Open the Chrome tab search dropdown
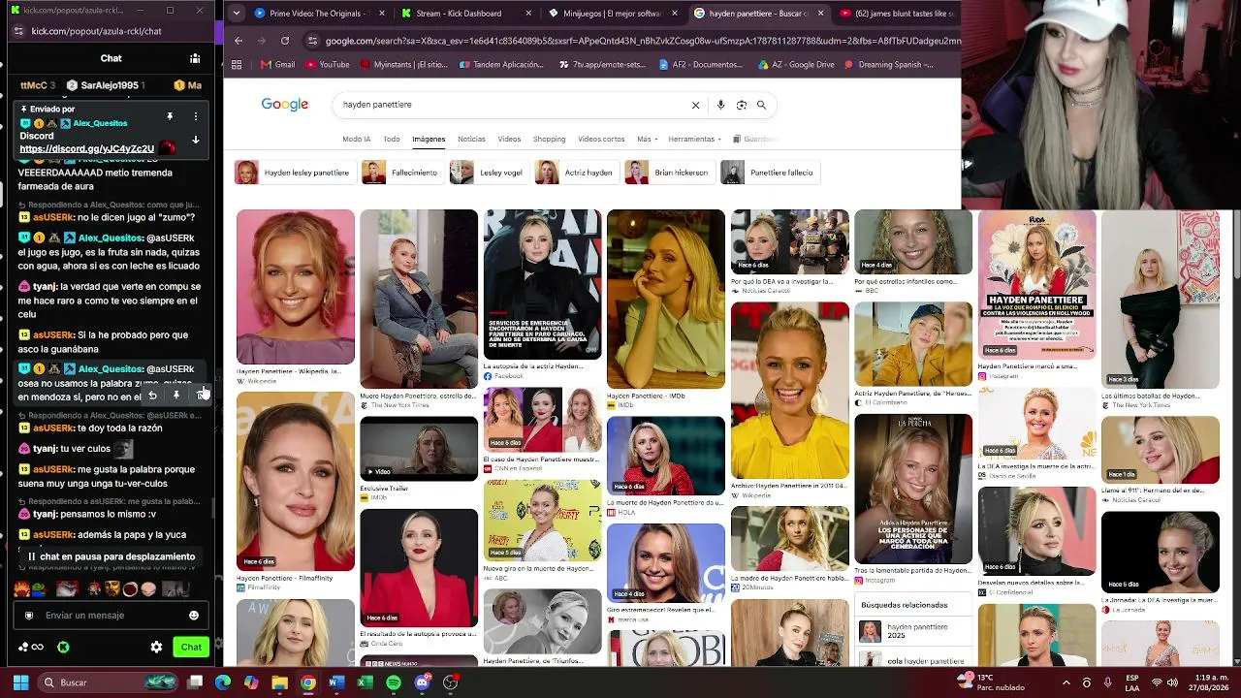1241x698 pixels. [239, 14]
